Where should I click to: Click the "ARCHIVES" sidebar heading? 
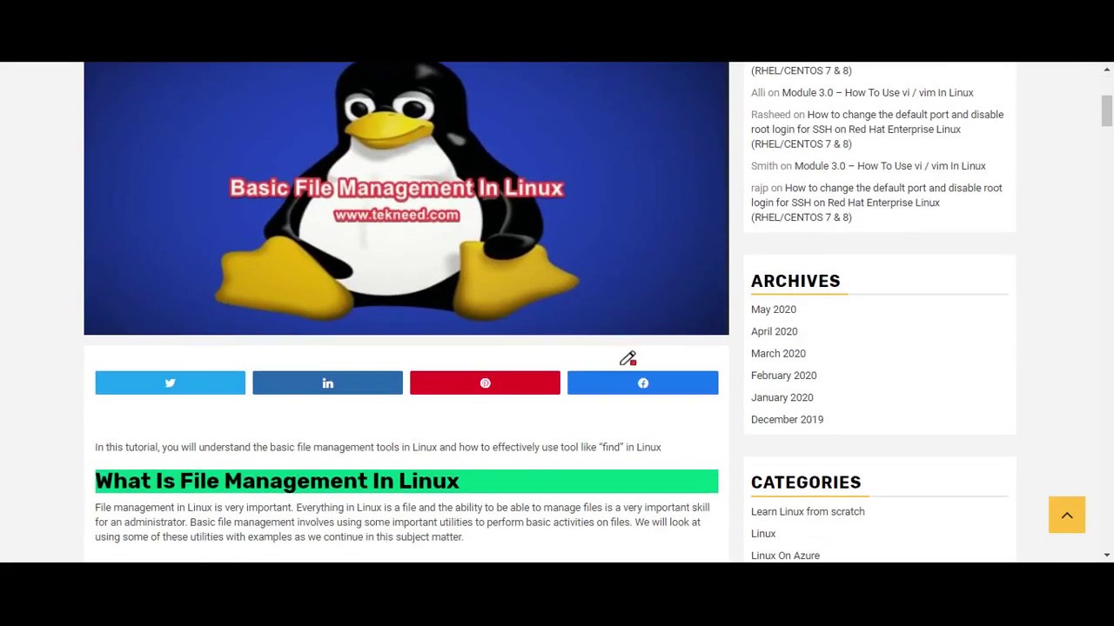(x=795, y=281)
